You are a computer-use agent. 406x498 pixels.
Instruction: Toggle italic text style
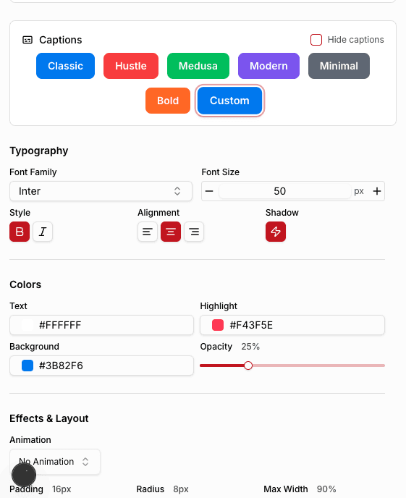pos(43,232)
